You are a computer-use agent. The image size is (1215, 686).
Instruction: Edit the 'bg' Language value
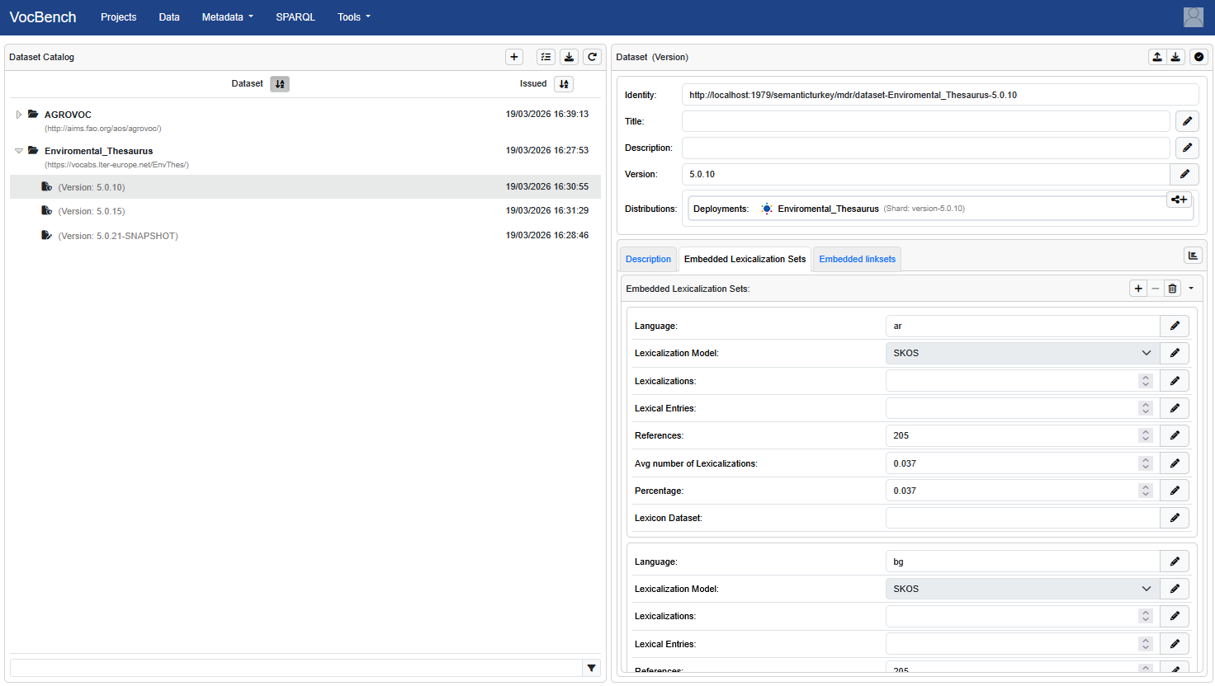(1175, 561)
